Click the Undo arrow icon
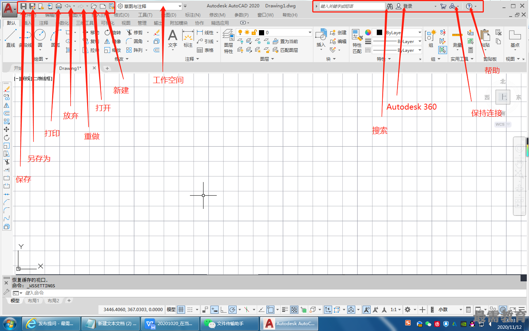529x331 pixels. pyautogui.click(x=68, y=6)
